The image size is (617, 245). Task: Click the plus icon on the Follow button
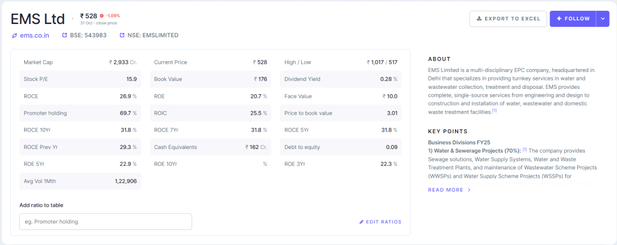tap(559, 19)
